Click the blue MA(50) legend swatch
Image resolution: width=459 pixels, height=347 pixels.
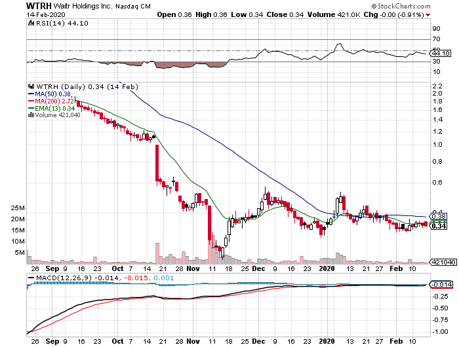(29, 94)
